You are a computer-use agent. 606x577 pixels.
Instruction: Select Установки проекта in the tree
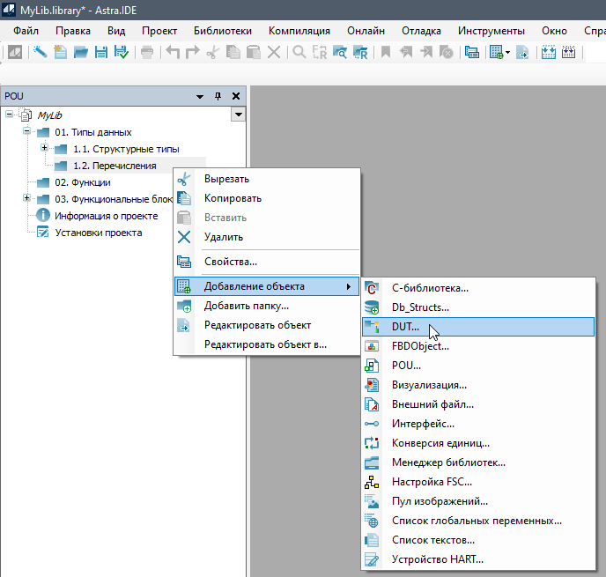[x=98, y=233]
